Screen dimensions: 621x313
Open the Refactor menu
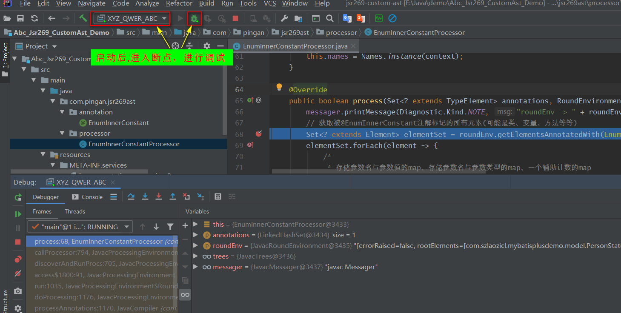(179, 3)
